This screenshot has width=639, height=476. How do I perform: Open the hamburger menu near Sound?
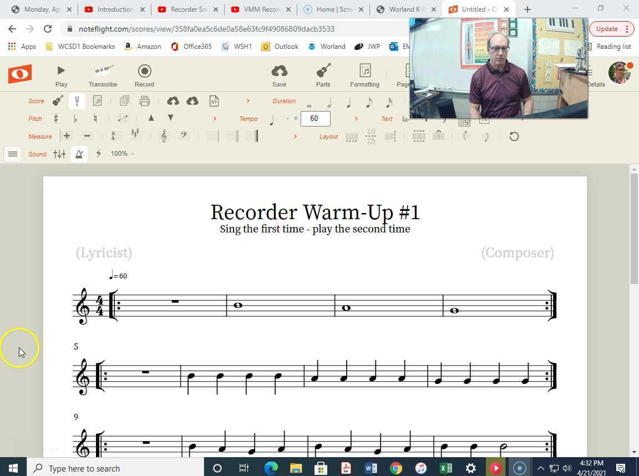click(12, 154)
